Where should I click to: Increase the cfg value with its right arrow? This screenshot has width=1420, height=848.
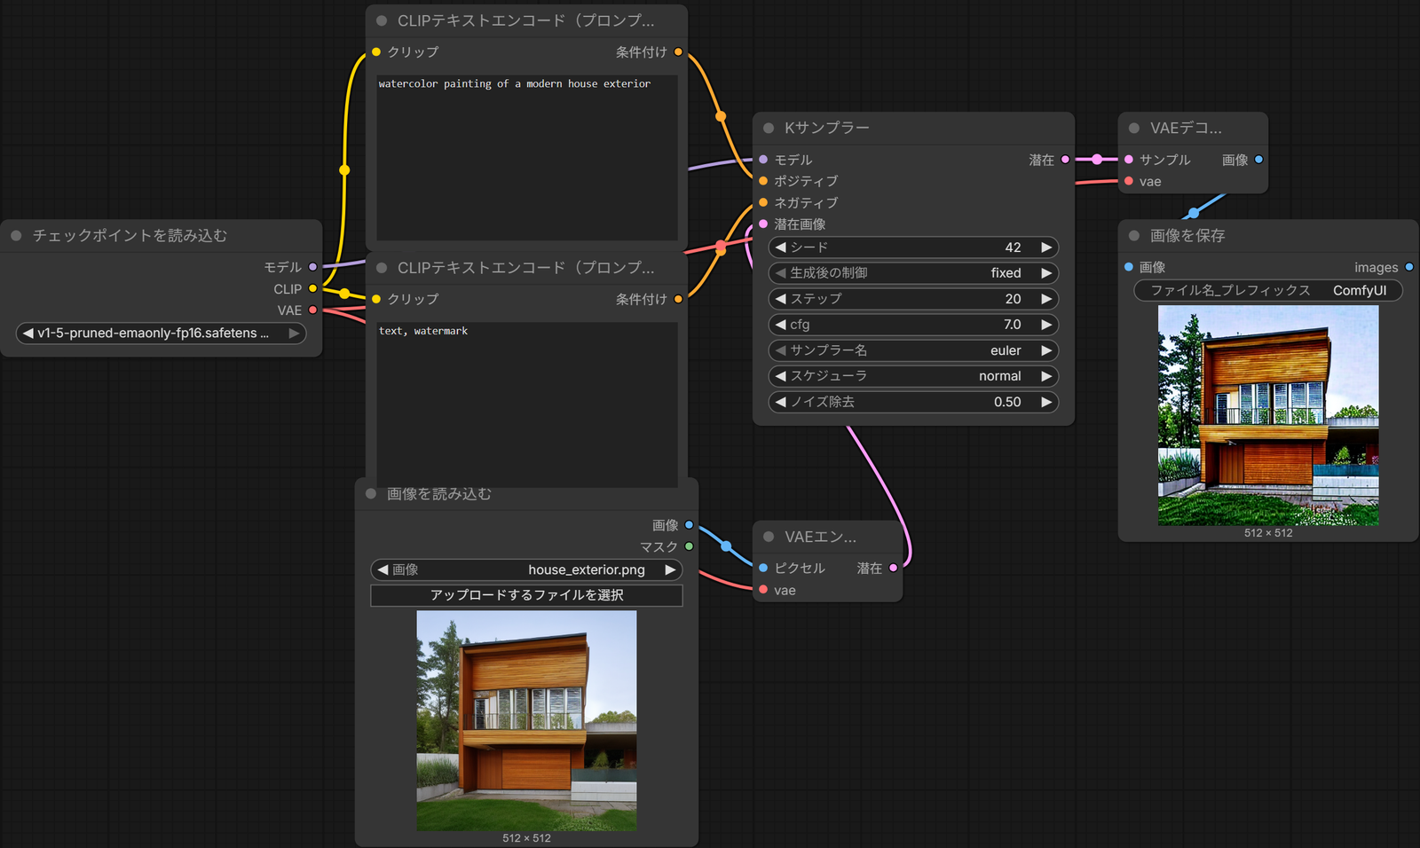[1046, 325]
